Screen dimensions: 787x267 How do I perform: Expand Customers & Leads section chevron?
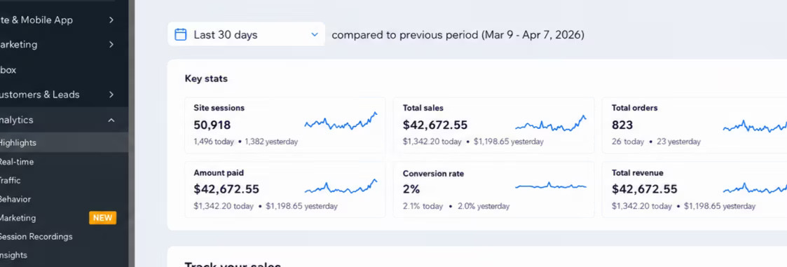tap(111, 95)
